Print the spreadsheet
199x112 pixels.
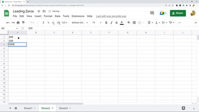pyautogui.click(x=18, y=23)
